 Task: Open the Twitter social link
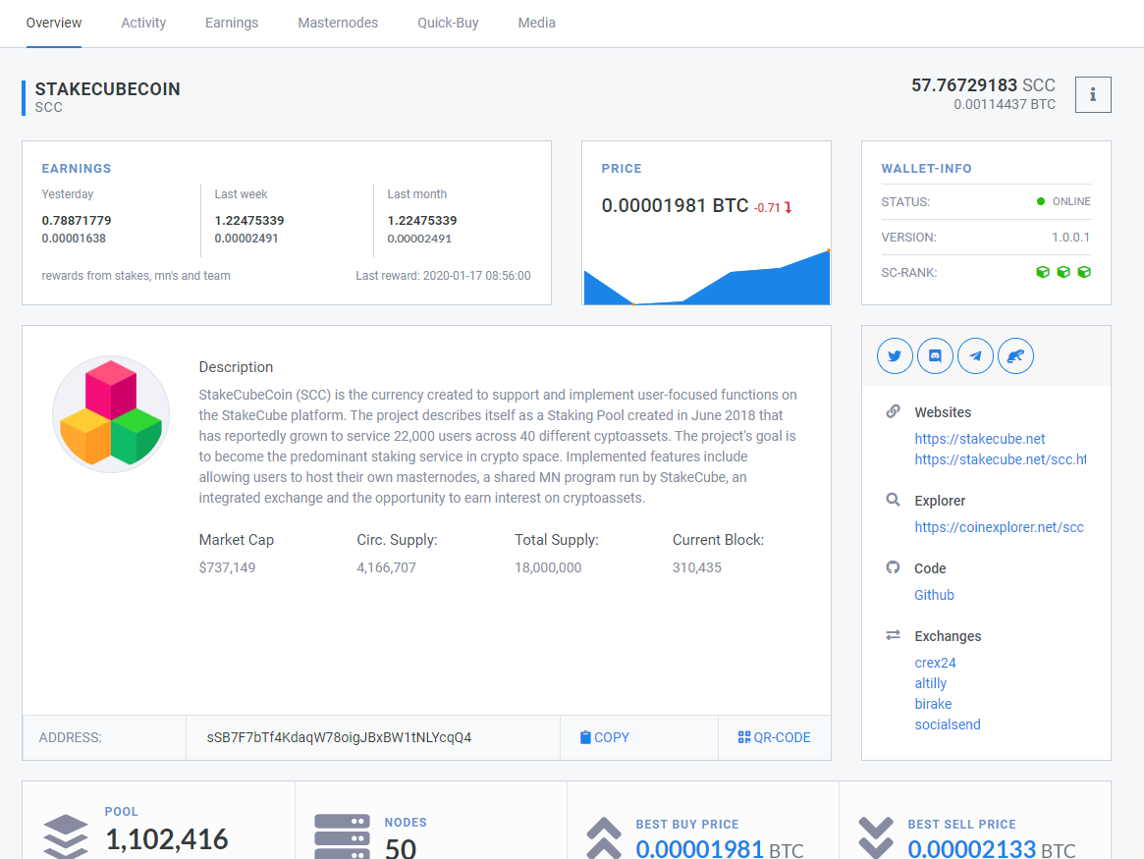pyautogui.click(x=895, y=355)
